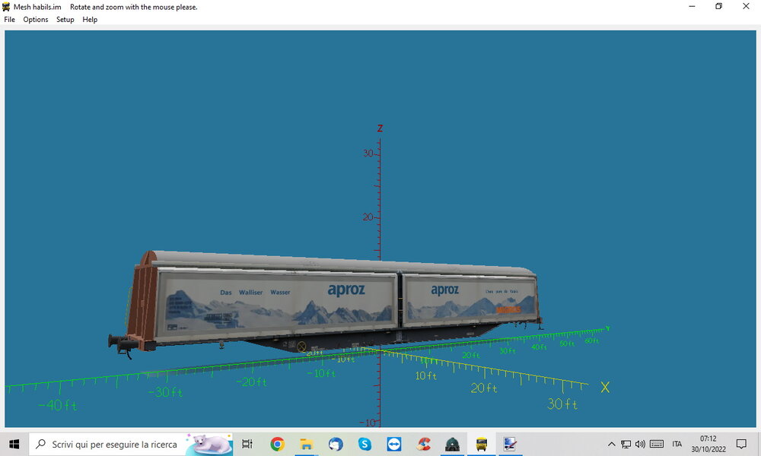Open Skype from the taskbar
This screenshot has height=456, width=761.
[365, 444]
